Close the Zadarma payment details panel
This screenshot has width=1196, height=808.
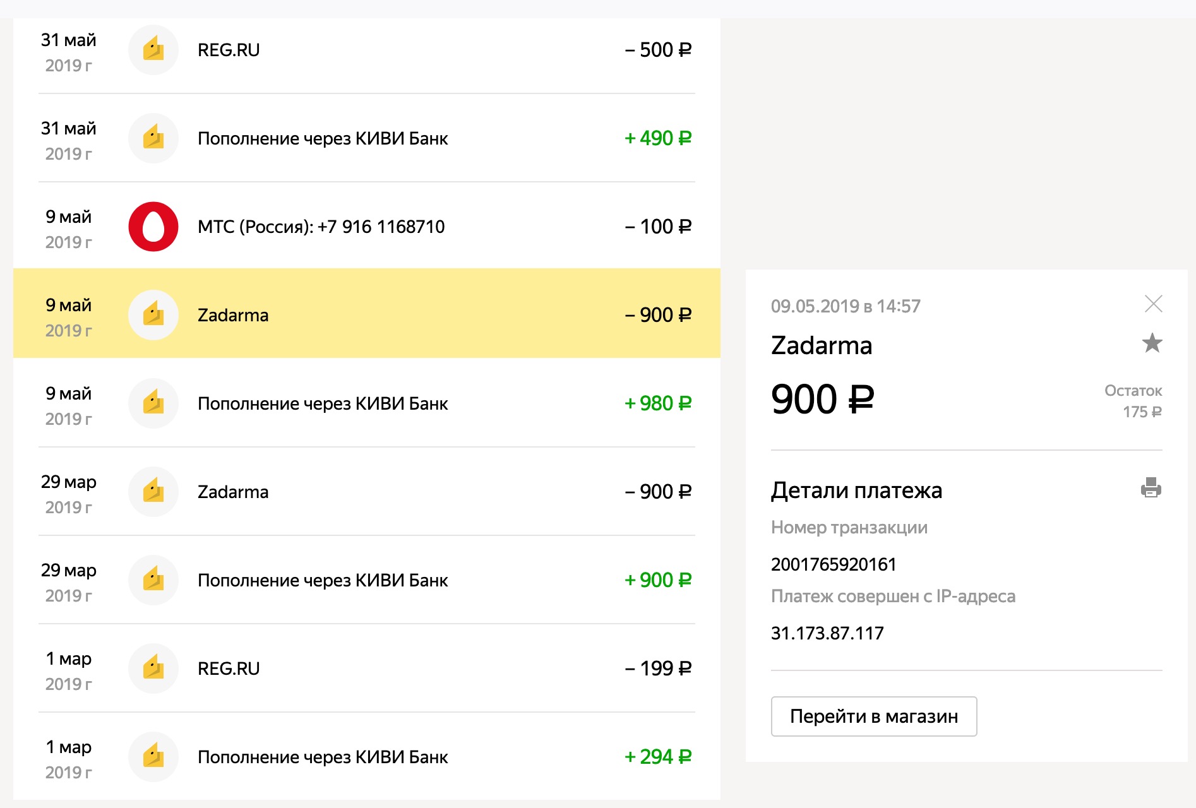click(1154, 304)
